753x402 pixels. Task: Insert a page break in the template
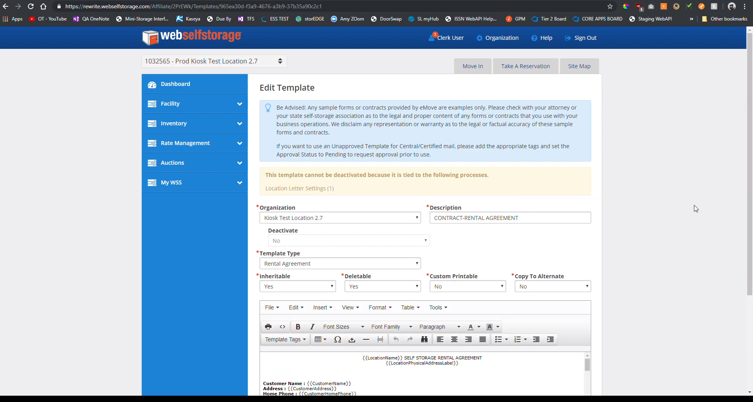(380, 339)
